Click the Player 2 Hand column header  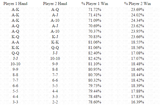55,4
